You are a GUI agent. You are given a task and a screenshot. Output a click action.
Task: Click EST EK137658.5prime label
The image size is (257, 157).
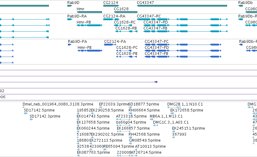click(x=93, y=122)
